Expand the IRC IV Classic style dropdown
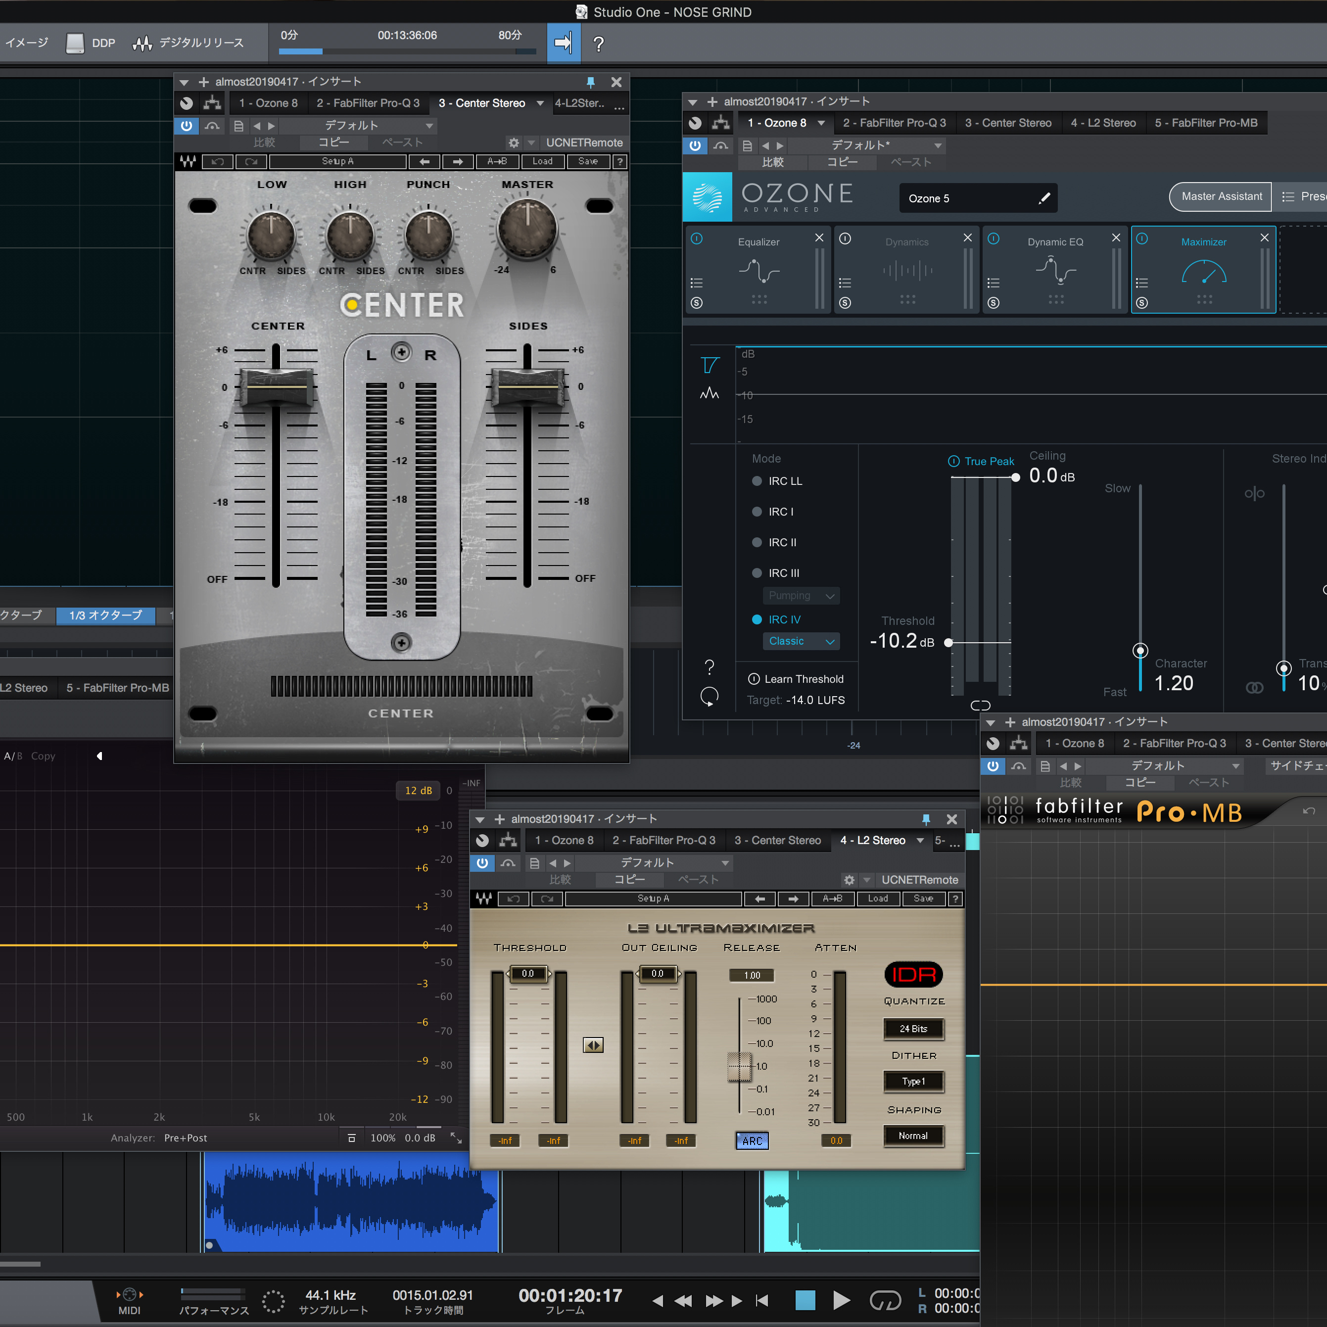Image resolution: width=1327 pixels, height=1327 pixels. click(x=801, y=641)
